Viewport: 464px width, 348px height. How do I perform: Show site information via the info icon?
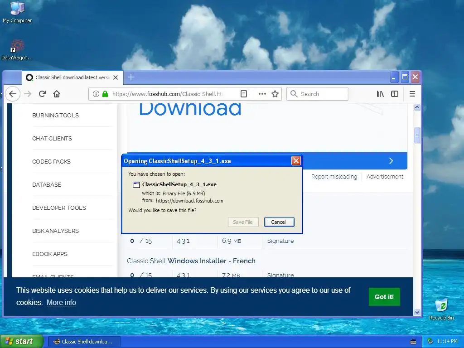tap(96, 94)
